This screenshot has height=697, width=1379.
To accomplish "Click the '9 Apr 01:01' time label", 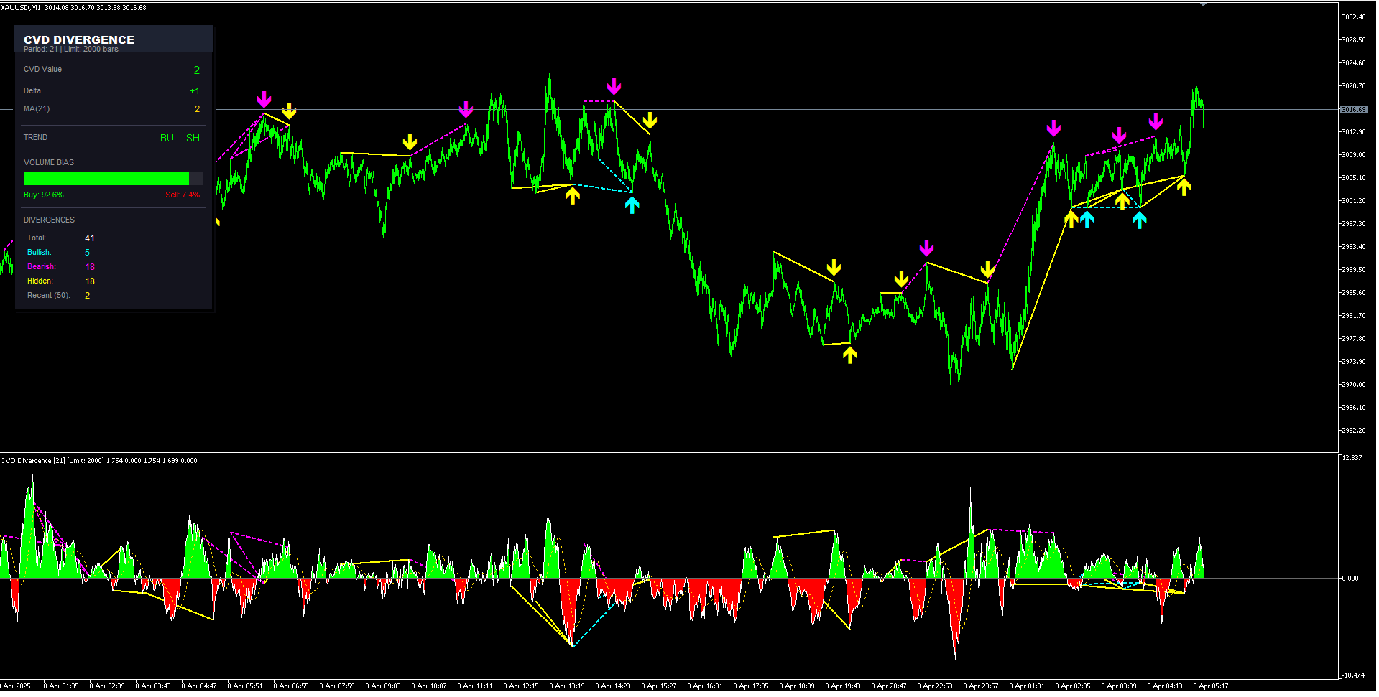I will pyautogui.click(x=1027, y=686).
